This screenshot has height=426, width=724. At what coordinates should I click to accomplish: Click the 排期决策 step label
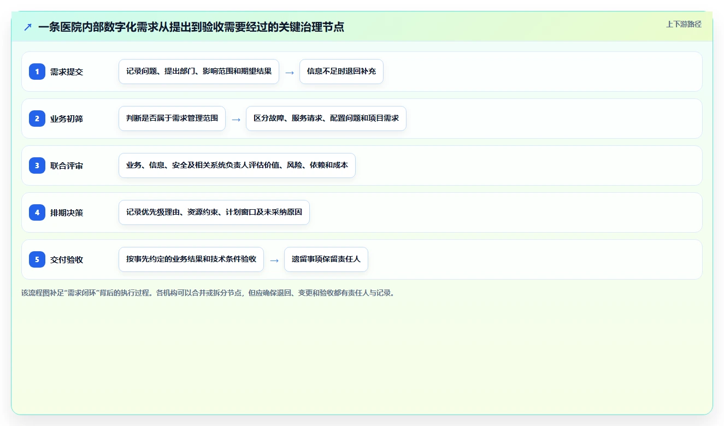click(67, 212)
